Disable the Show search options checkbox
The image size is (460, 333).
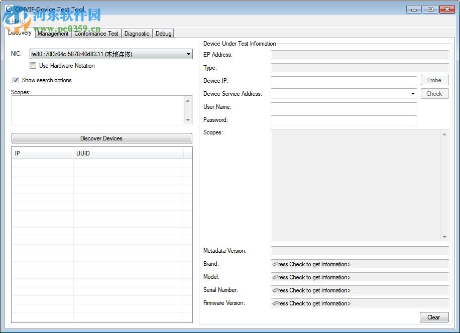(x=16, y=80)
